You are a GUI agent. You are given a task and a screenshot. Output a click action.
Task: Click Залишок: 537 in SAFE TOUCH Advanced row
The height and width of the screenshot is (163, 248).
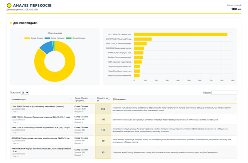79,119
